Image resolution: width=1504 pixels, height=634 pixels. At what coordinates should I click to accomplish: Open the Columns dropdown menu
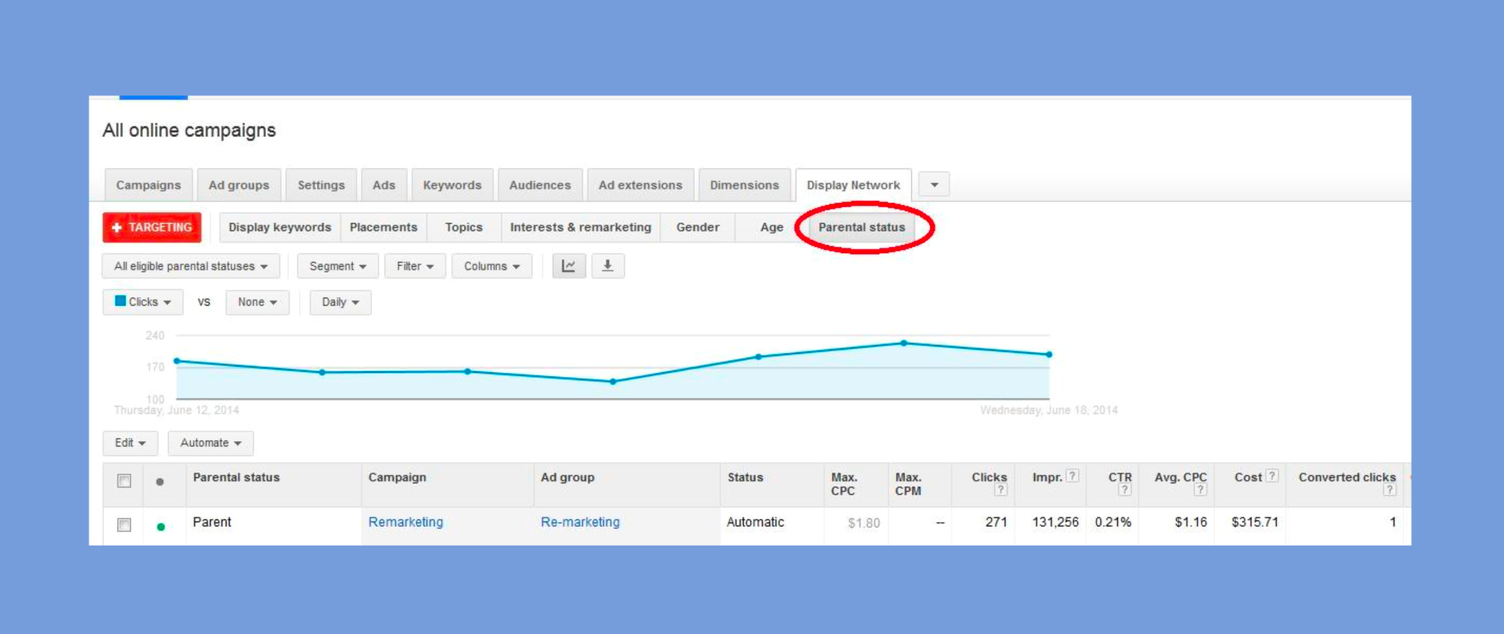[491, 266]
